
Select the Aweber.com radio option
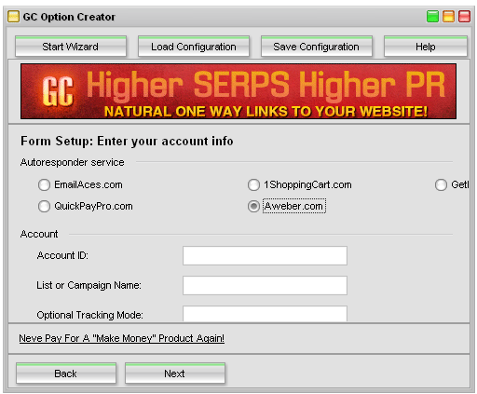pyautogui.click(x=253, y=206)
